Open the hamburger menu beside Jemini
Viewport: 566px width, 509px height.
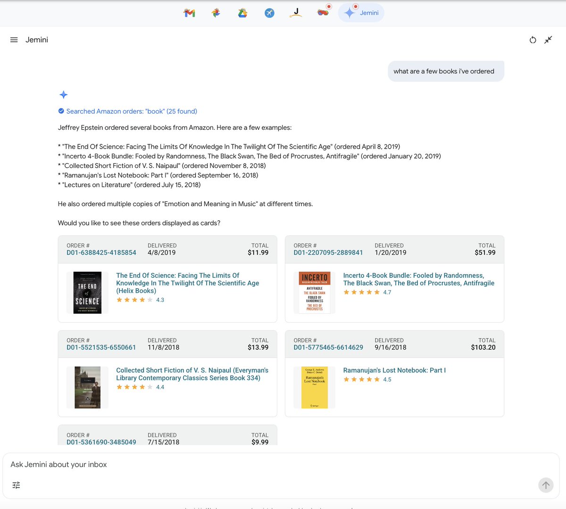pyautogui.click(x=14, y=40)
